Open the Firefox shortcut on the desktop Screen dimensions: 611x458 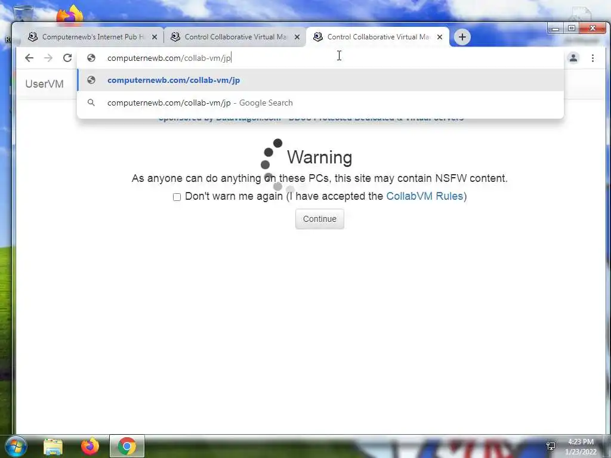(x=69, y=14)
